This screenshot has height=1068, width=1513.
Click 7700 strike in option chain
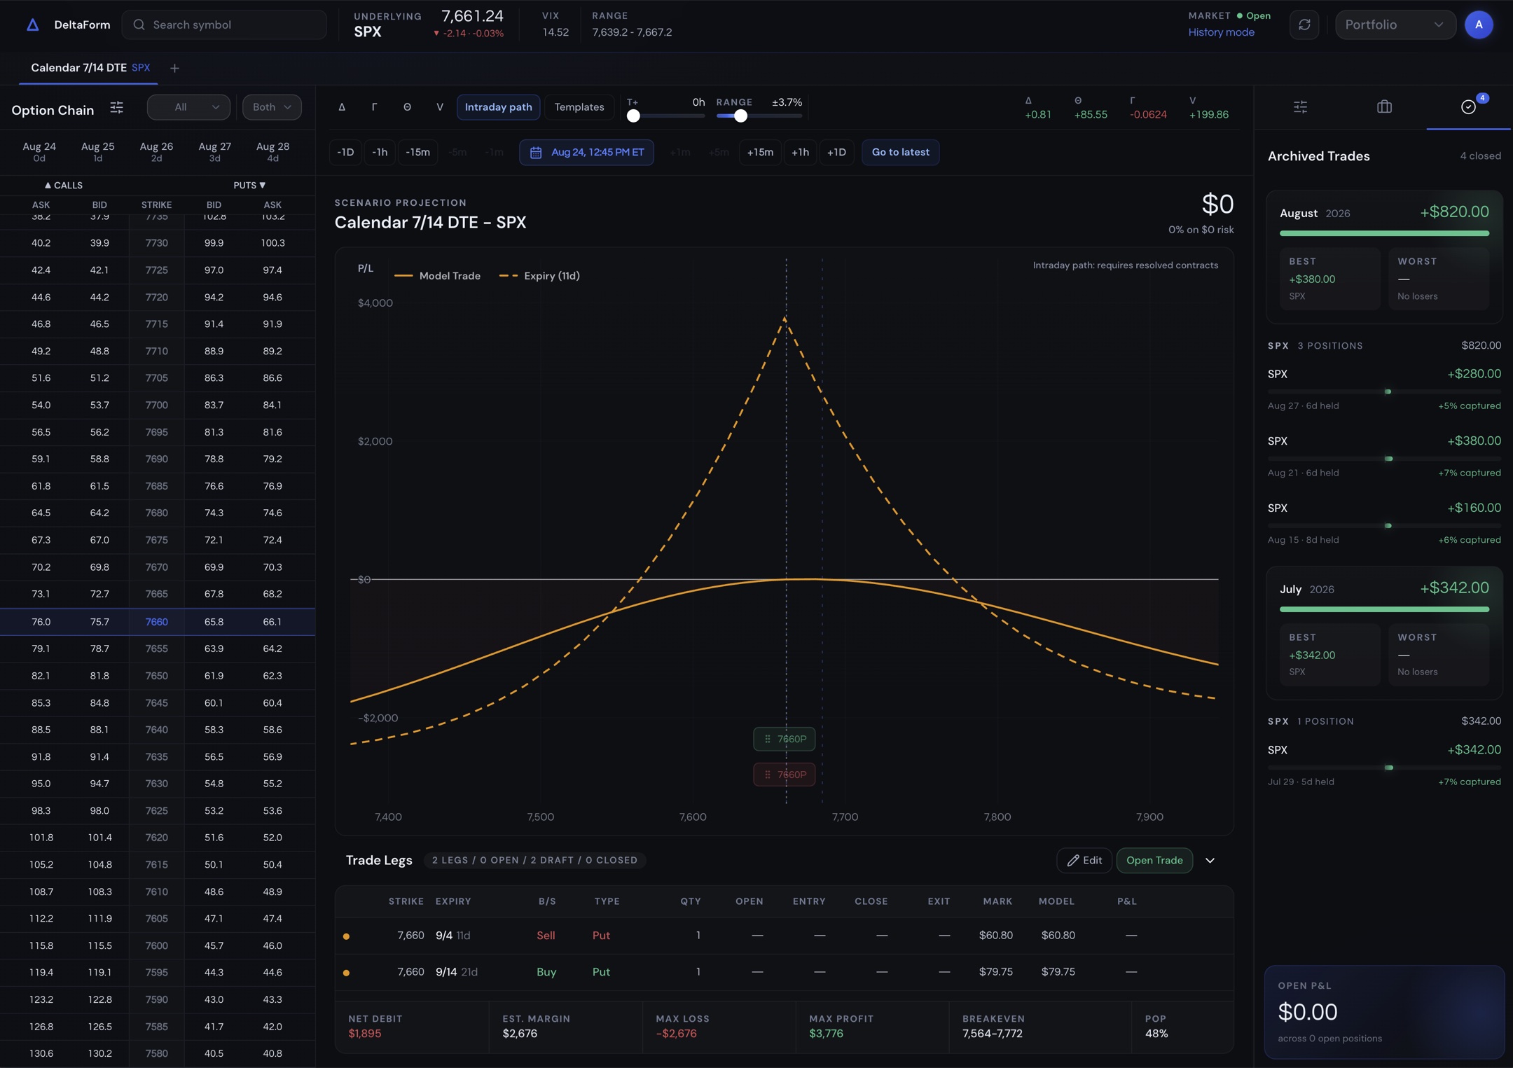pos(156,405)
